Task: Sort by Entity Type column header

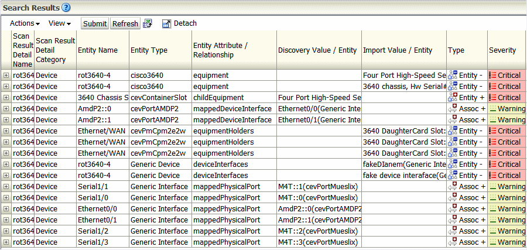Action: click(160, 50)
